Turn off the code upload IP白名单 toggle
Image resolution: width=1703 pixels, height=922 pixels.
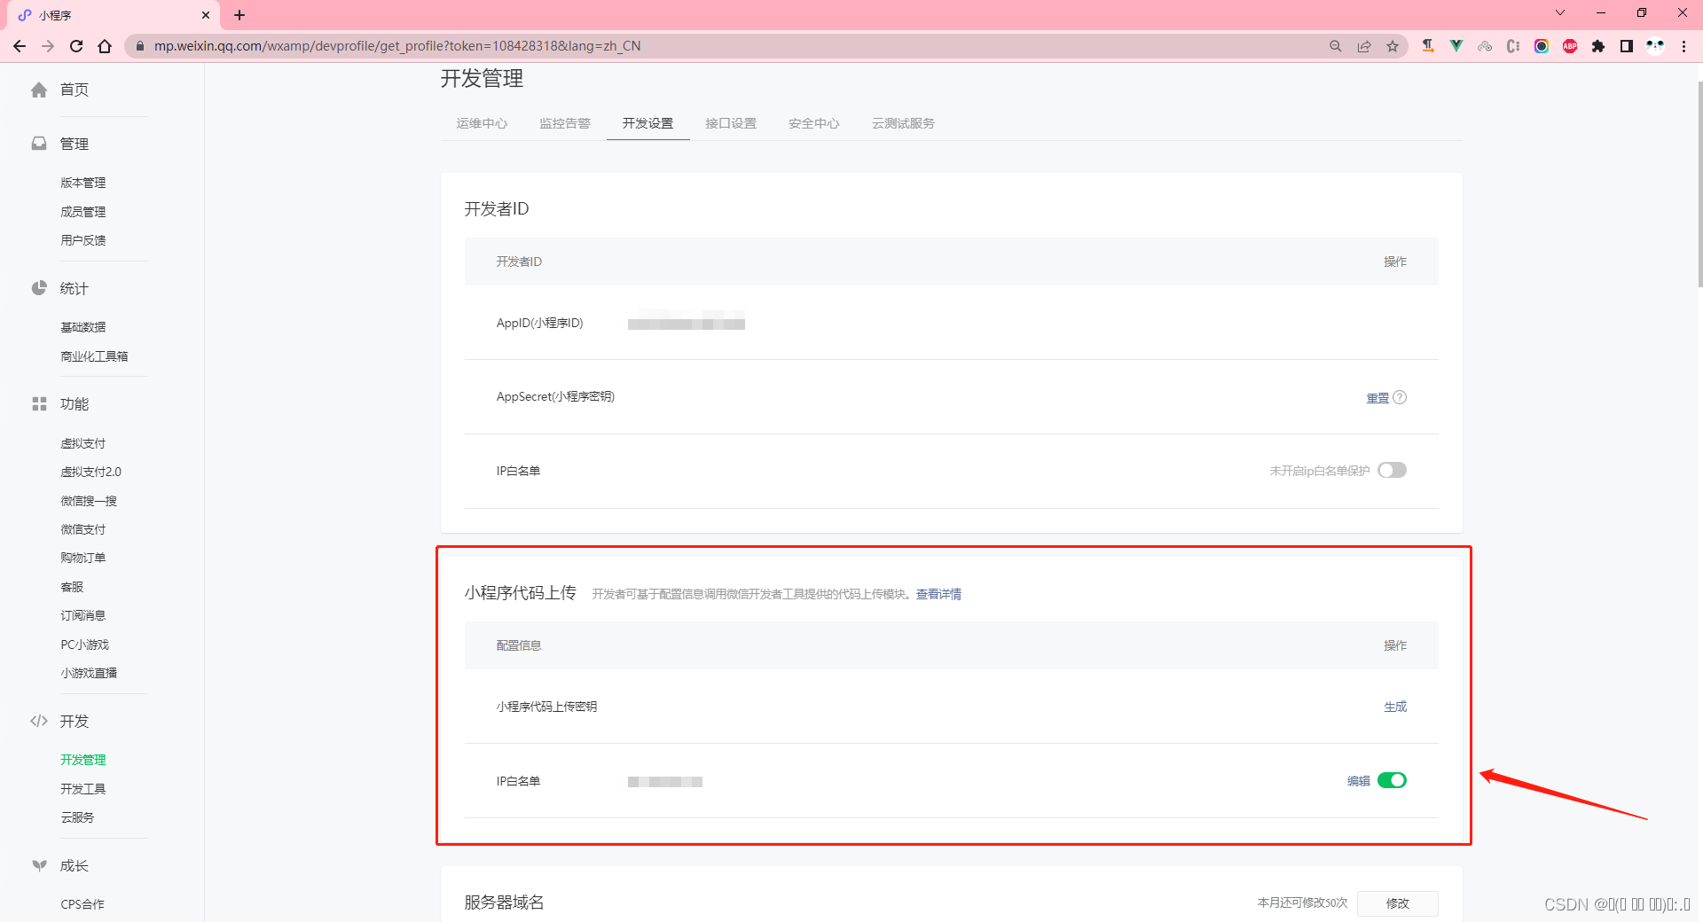tap(1392, 780)
